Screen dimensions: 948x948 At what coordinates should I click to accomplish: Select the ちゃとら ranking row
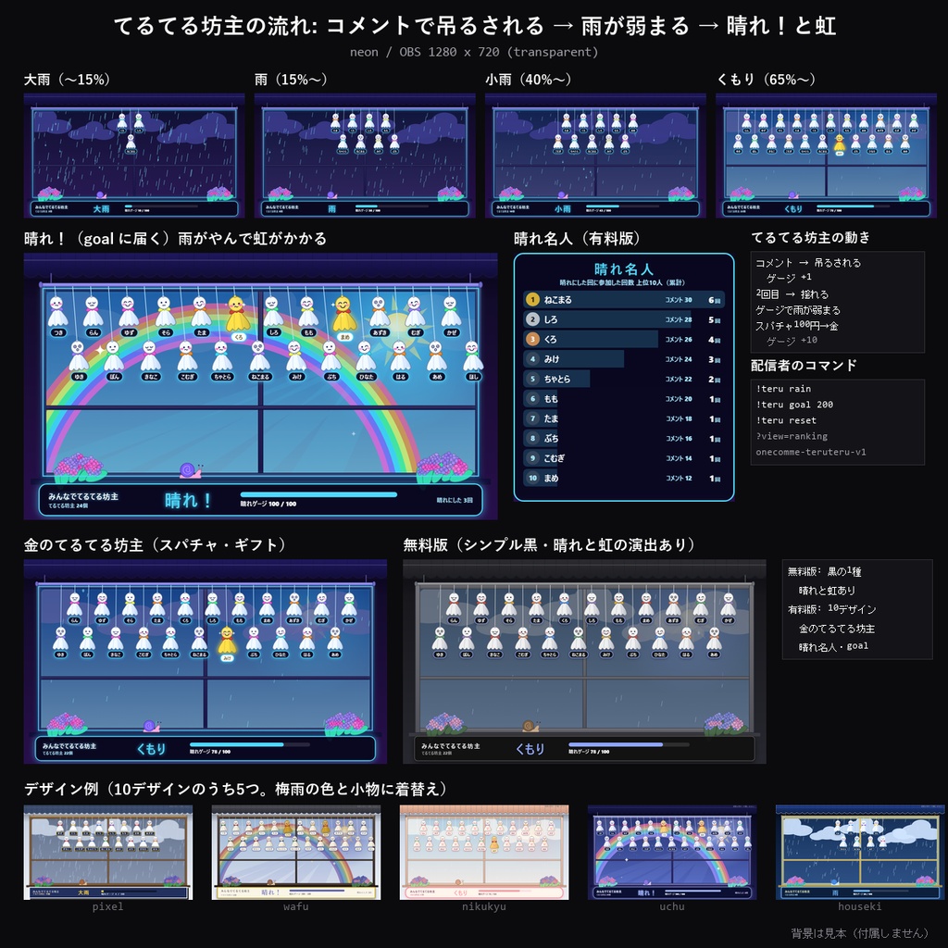tap(623, 379)
